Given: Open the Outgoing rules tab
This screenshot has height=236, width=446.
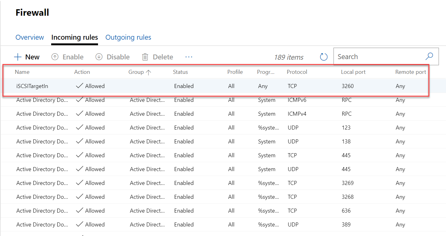Looking at the screenshot, I should tap(128, 37).
